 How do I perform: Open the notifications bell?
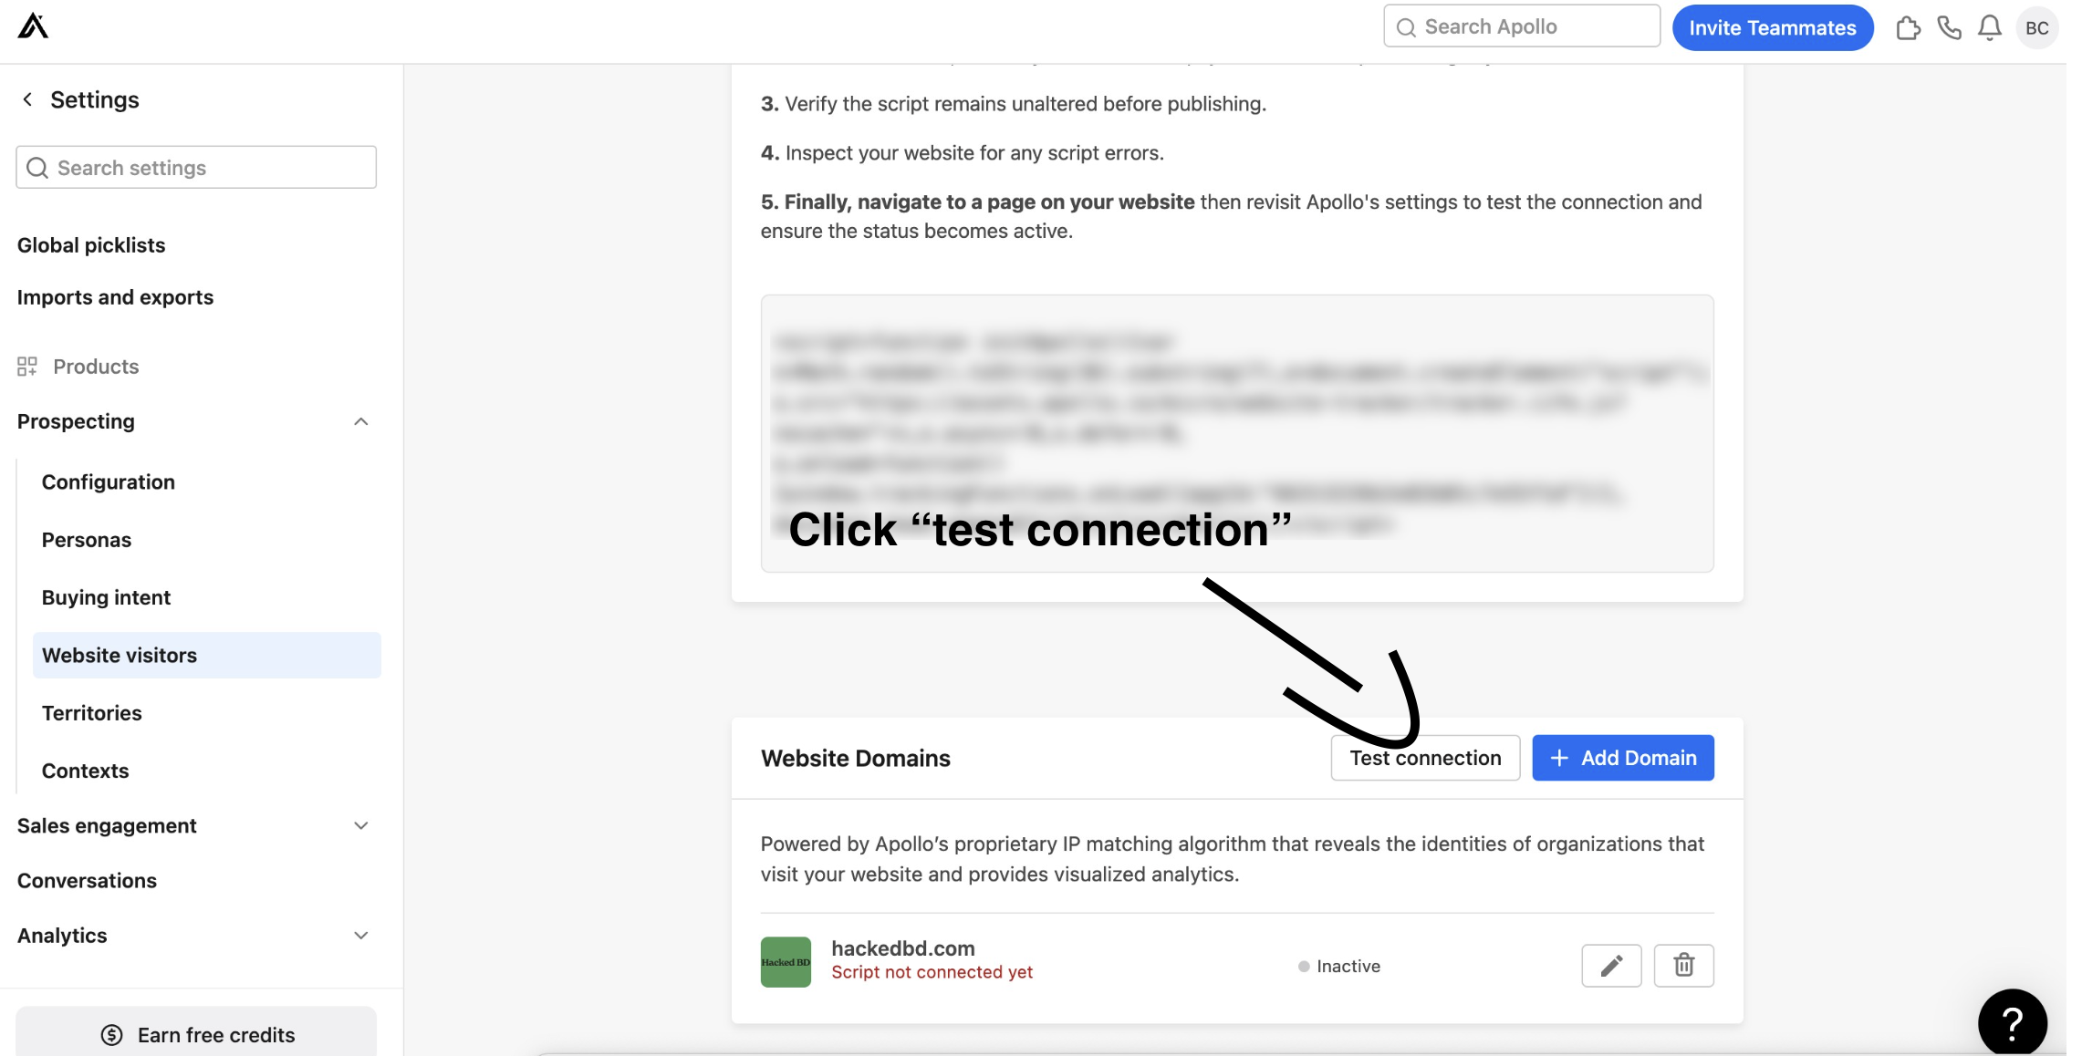pos(1990,28)
